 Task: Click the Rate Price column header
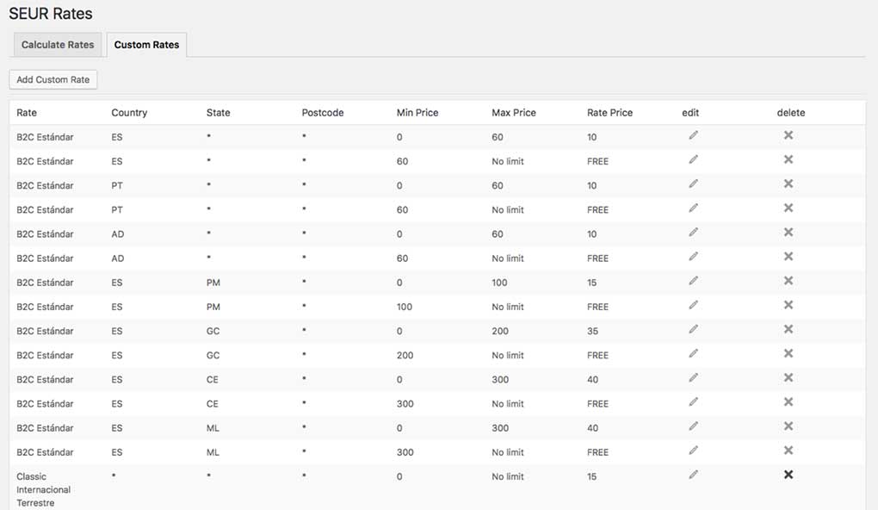pyautogui.click(x=609, y=113)
